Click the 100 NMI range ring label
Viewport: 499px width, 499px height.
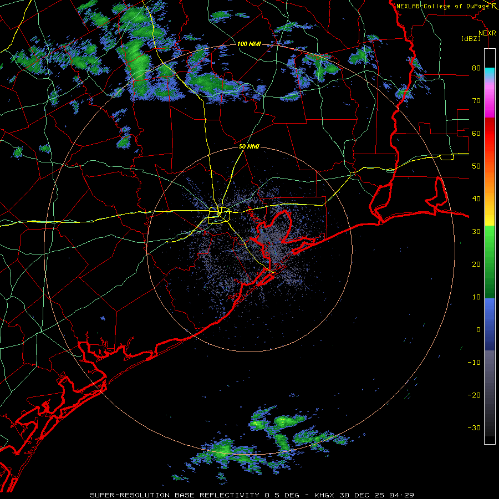(249, 44)
